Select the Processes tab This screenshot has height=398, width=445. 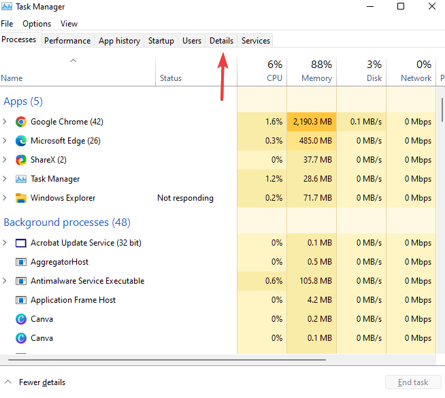point(19,39)
